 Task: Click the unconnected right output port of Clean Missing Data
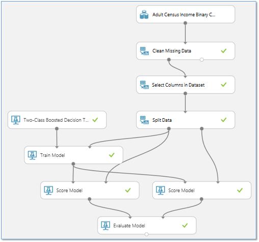click(x=201, y=60)
